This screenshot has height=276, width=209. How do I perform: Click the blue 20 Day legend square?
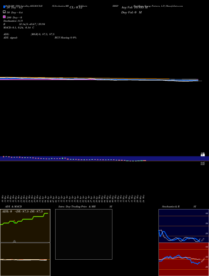pyautogui.click(x=4, y=7)
